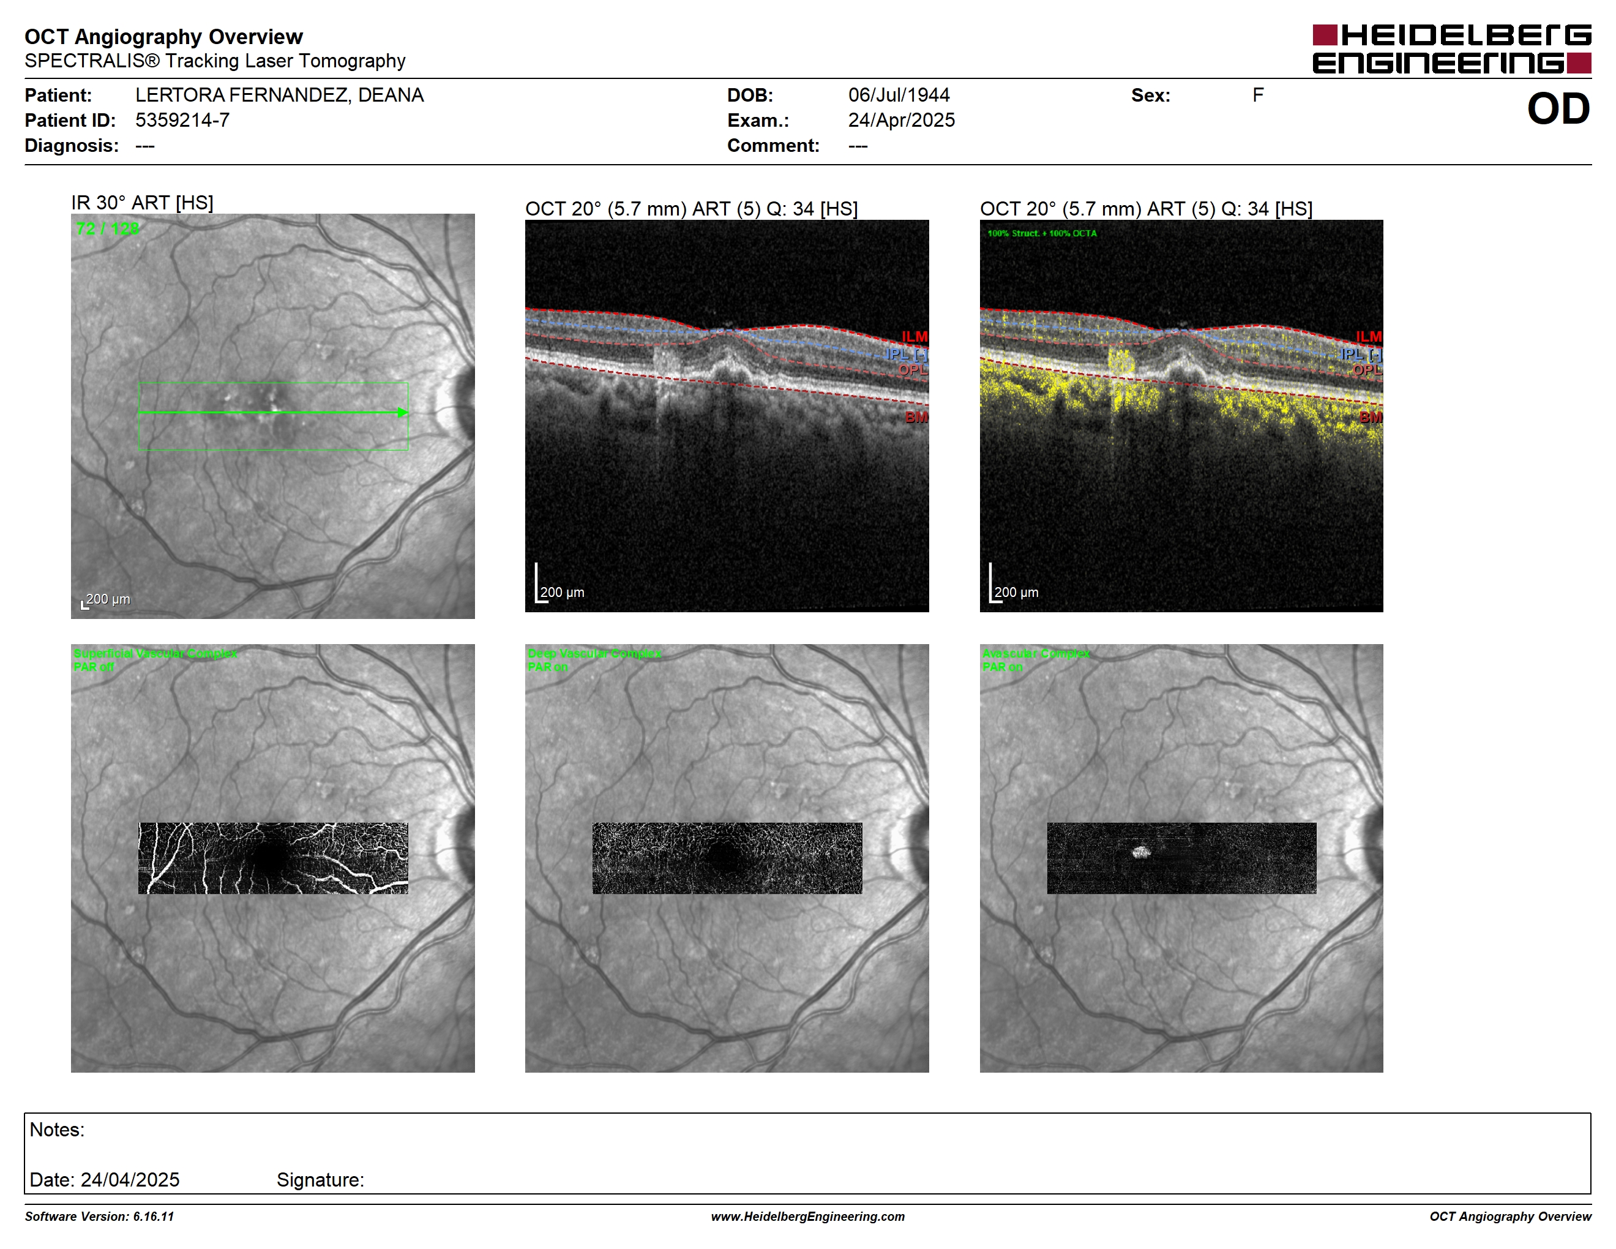The image size is (1616, 1249).
Task: Open the www.HeidelbergEngineering.com link
Action: 807,1217
